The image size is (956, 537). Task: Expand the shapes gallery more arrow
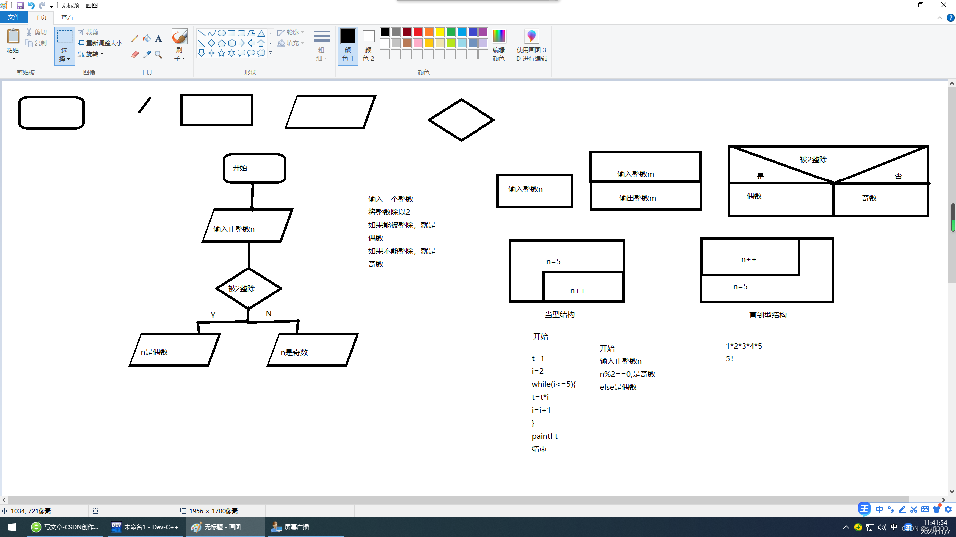point(271,53)
